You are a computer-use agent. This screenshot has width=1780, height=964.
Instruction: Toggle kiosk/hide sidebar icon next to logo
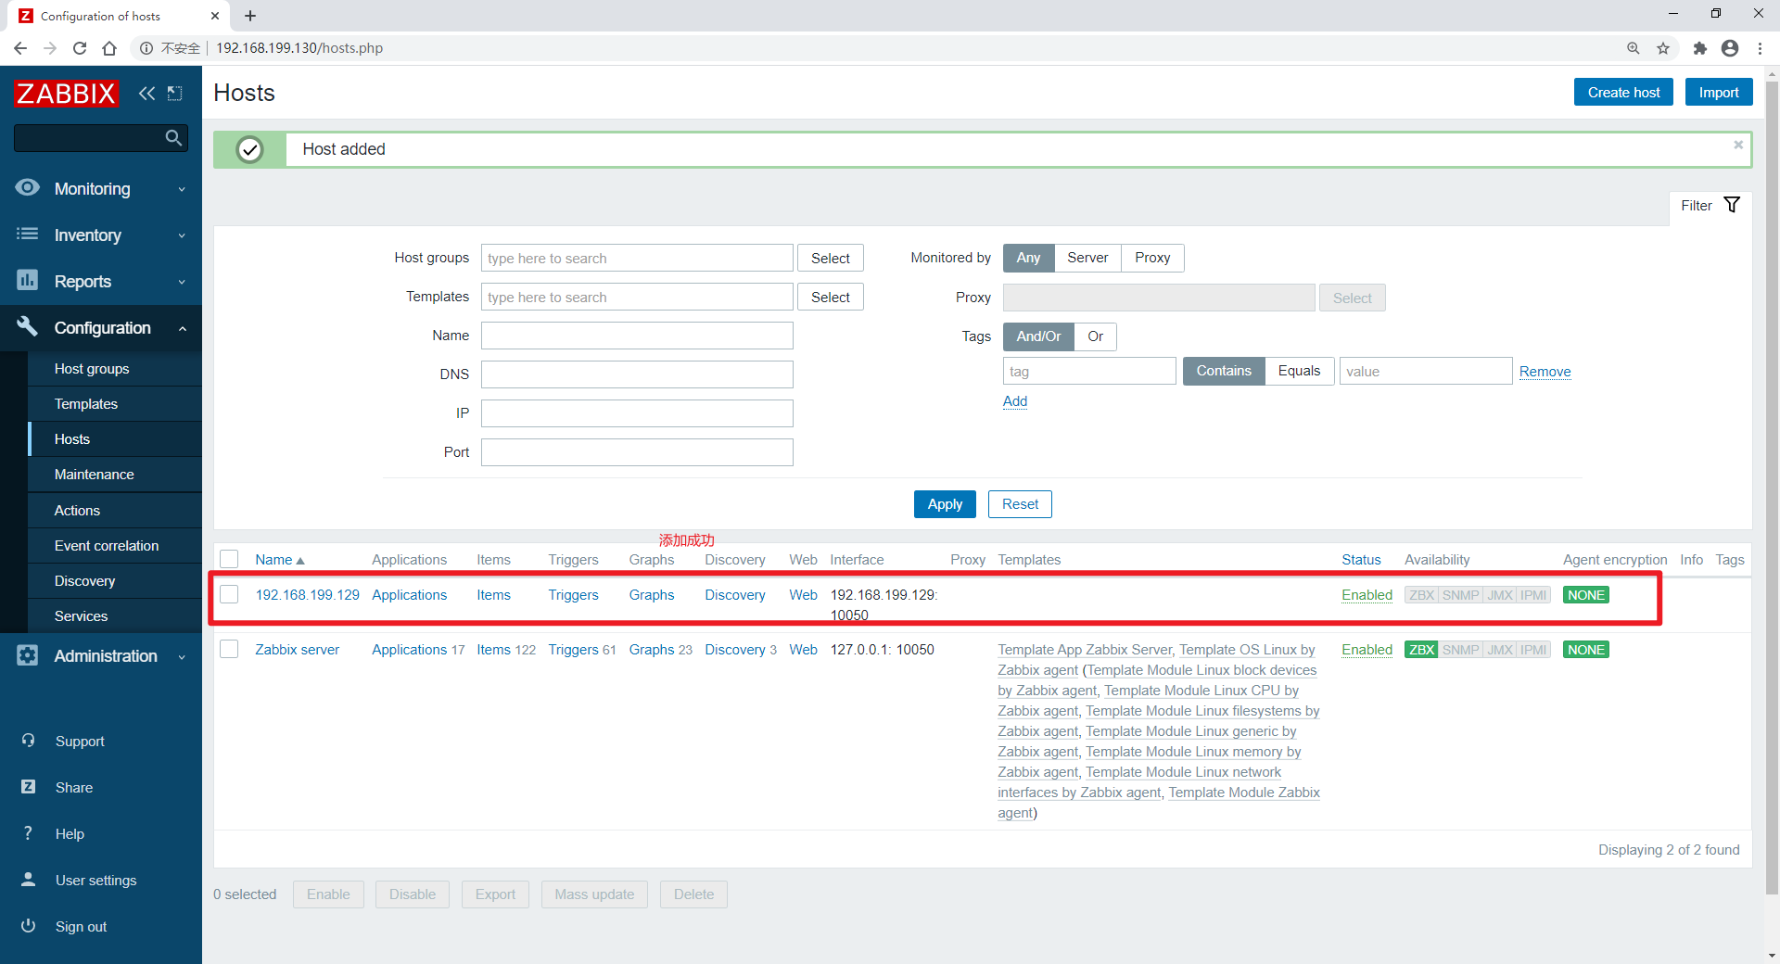click(x=174, y=93)
